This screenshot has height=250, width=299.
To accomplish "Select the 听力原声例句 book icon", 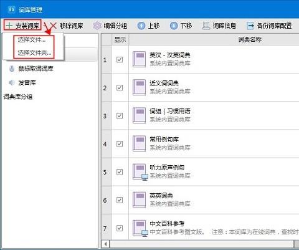I will (140, 172).
